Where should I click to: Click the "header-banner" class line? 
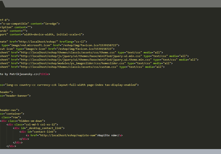coord(15,96)
